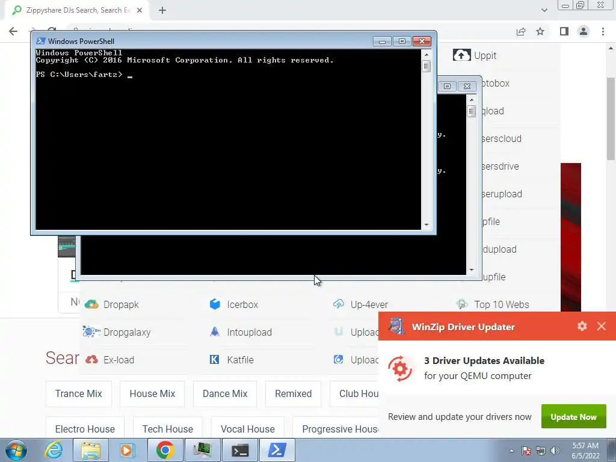Click the Ex-load cloud icon
This screenshot has width=616, height=462.
[x=91, y=360]
